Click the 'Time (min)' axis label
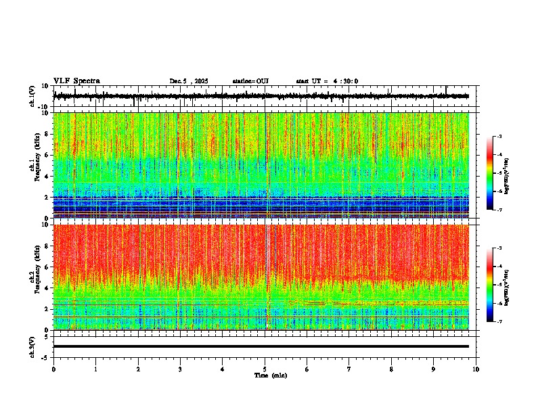The height and width of the screenshot is (414, 536). click(x=271, y=375)
